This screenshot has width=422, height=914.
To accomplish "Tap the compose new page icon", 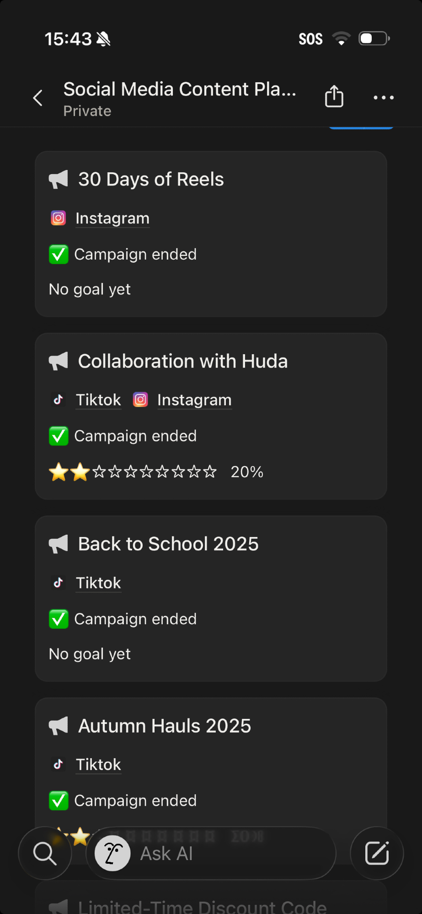I will tap(377, 853).
